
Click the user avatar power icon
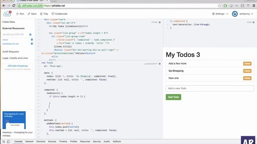pyautogui.click(x=235, y=14)
